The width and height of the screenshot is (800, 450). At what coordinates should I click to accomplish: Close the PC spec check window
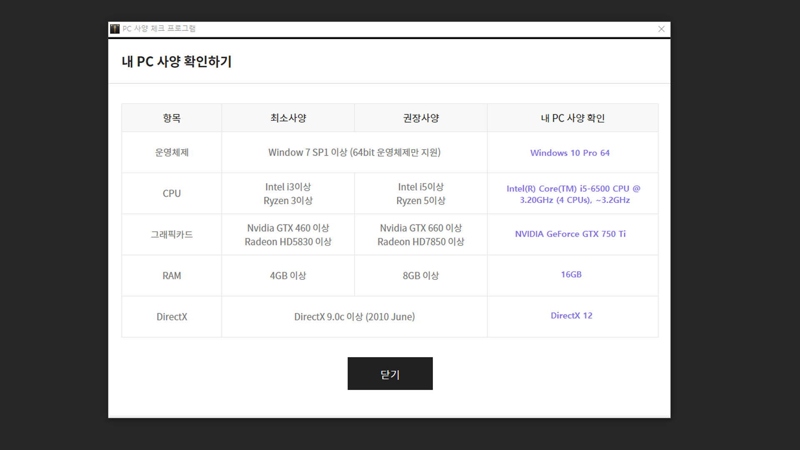[x=661, y=29]
